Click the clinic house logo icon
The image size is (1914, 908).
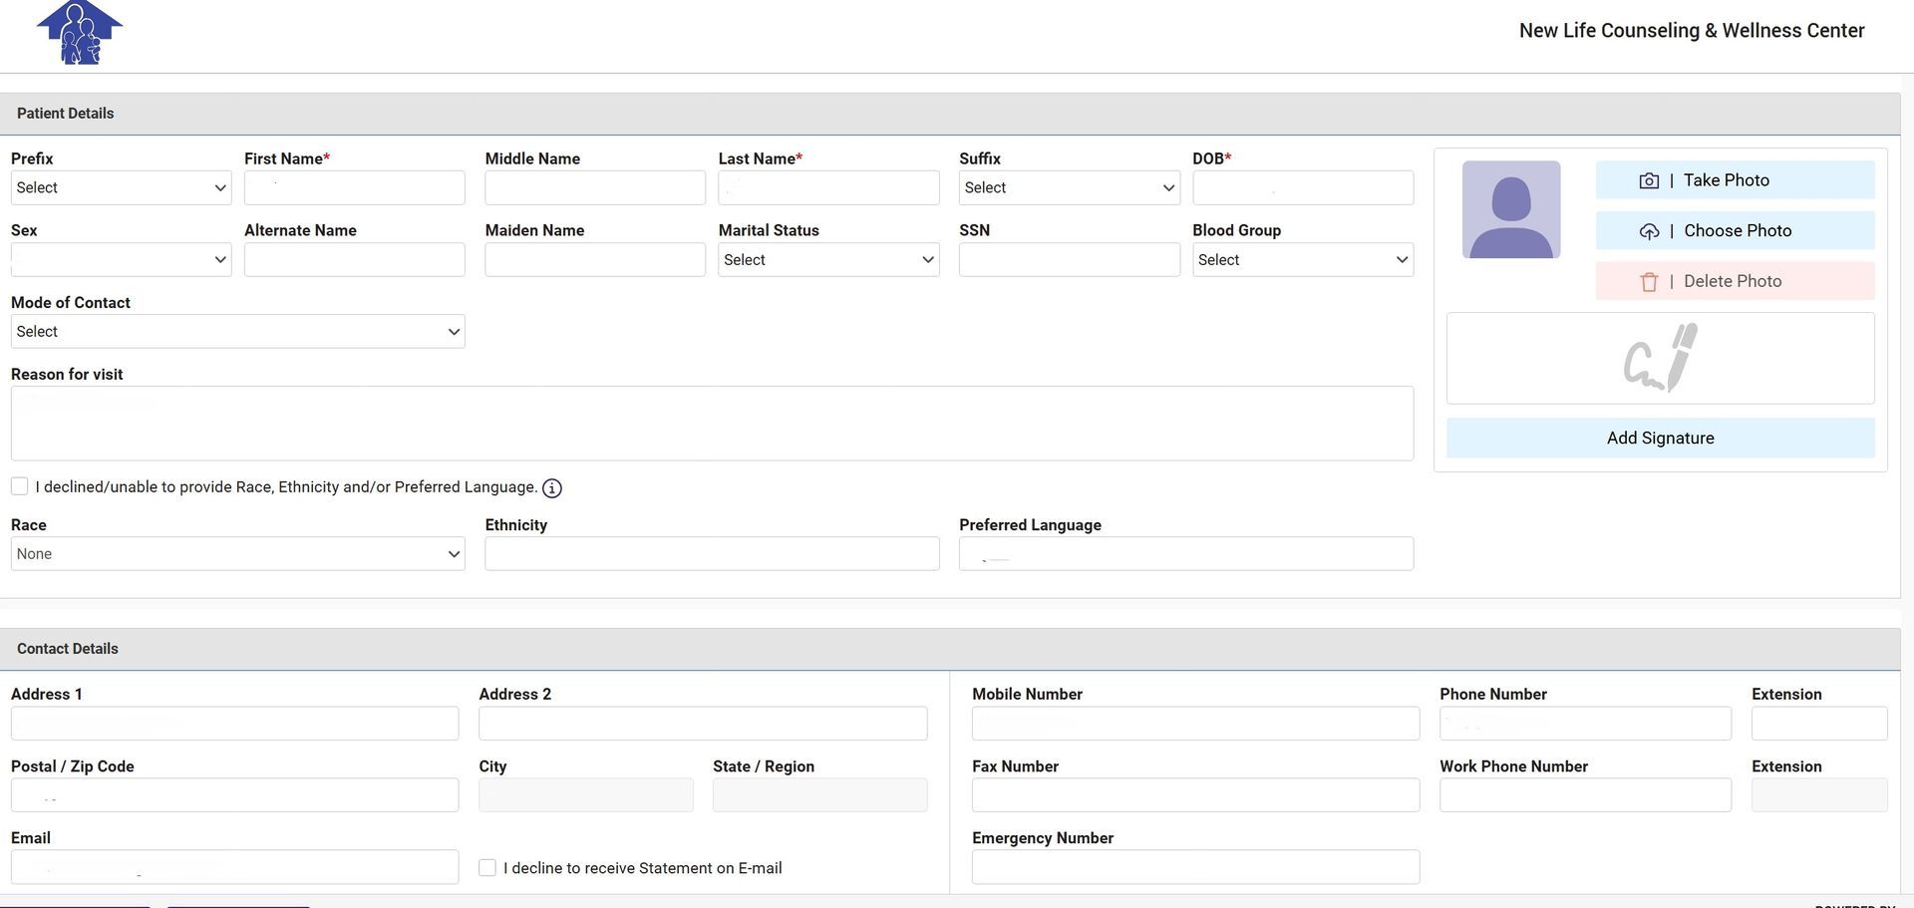[x=80, y=33]
